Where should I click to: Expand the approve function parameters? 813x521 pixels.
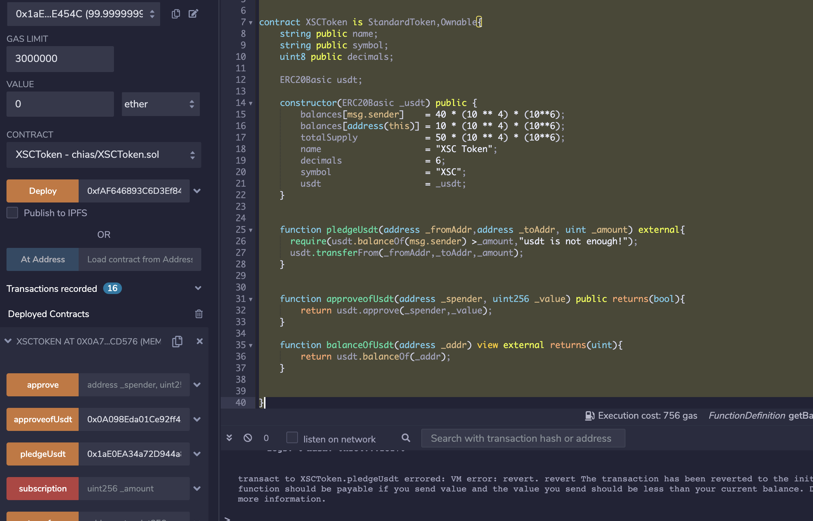197,385
